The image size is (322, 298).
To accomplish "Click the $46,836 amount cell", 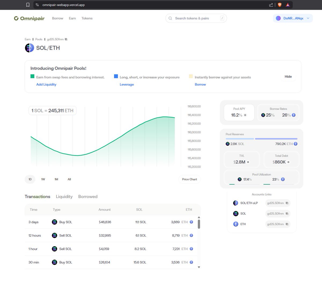I will (x=105, y=222).
